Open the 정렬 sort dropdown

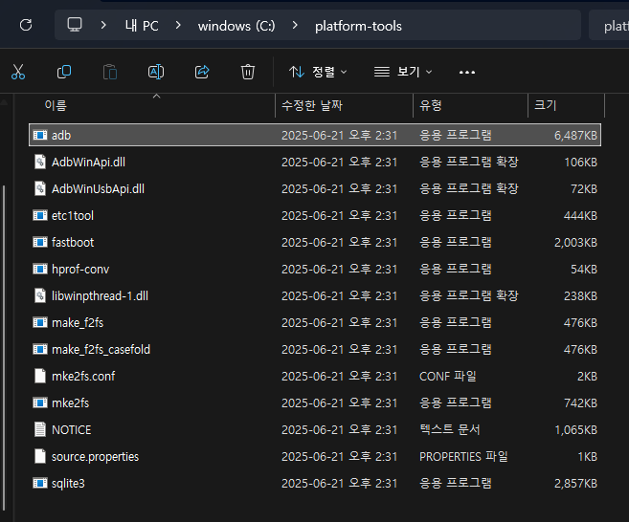pyautogui.click(x=318, y=72)
